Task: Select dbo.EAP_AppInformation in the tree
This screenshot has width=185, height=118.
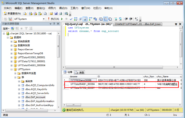Action: (x=40, y=101)
